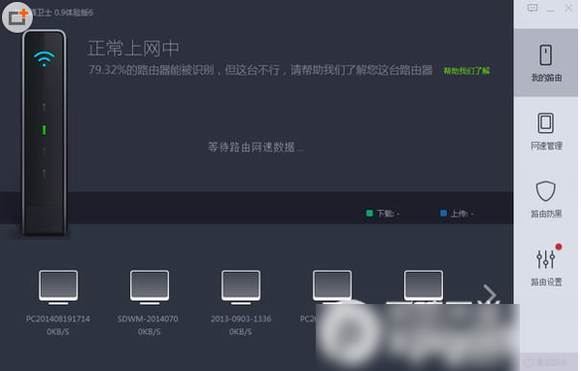Click 0KB/S under PC201408191714
The height and width of the screenshot is (371, 581).
pyautogui.click(x=57, y=332)
